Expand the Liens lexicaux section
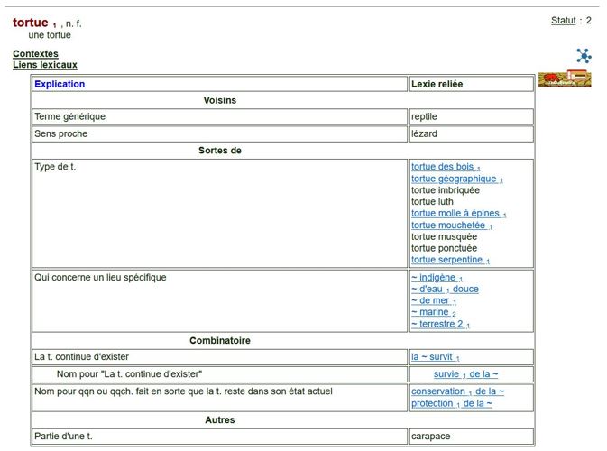Image resolution: width=607 pixels, height=451 pixels. 44,65
